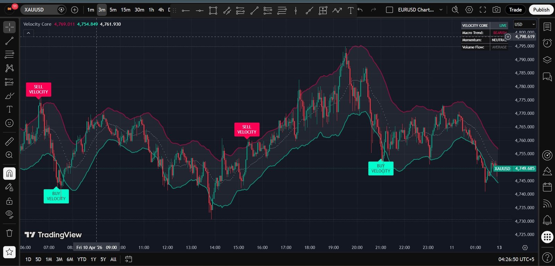This screenshot has height=266, width=555.
Task: Open the notifications bell in right sidebar
Action: [x=547, y=220]
